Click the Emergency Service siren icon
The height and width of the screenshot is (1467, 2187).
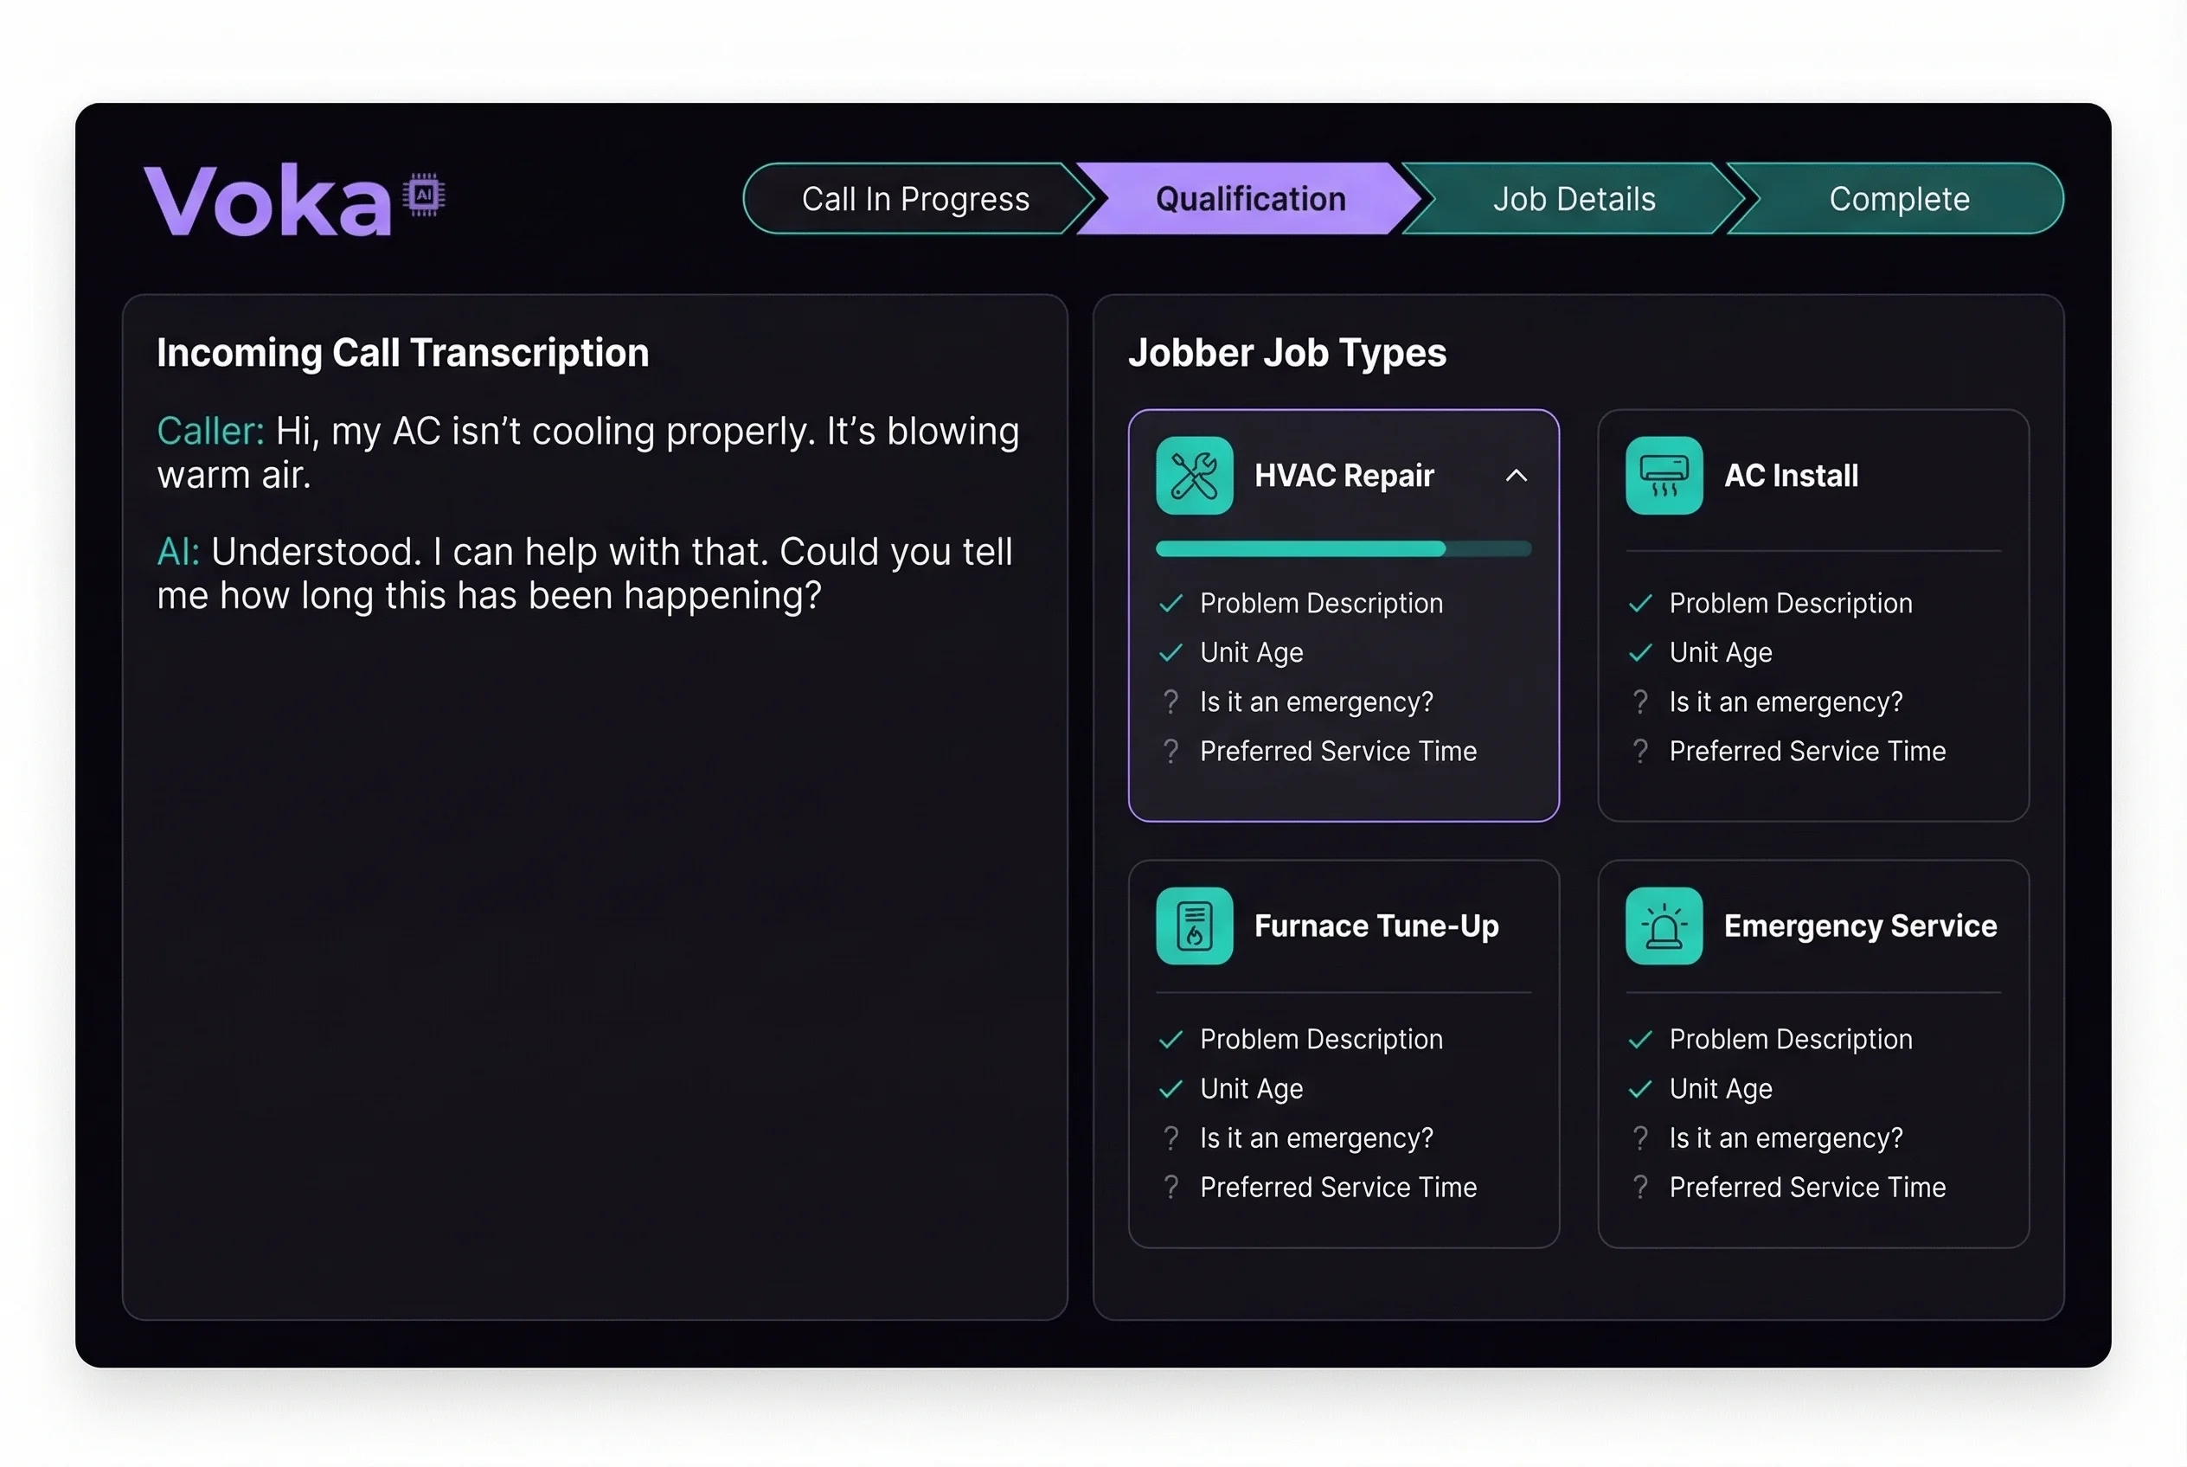(x=1663, y=926)
